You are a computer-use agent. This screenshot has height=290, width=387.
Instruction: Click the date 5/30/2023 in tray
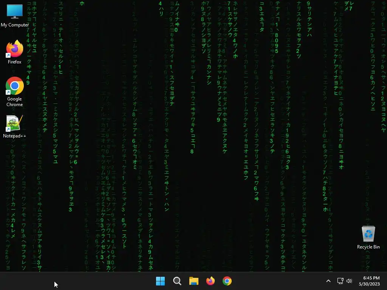369,284
